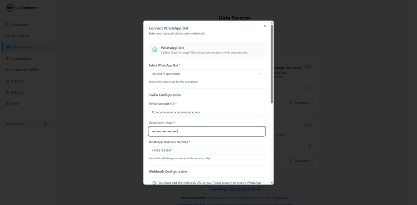Open All Projects in the sidebar
Image resolution: width=417 pixels, height=205 pixels.
pyautogui.click(x=27, y=36)
